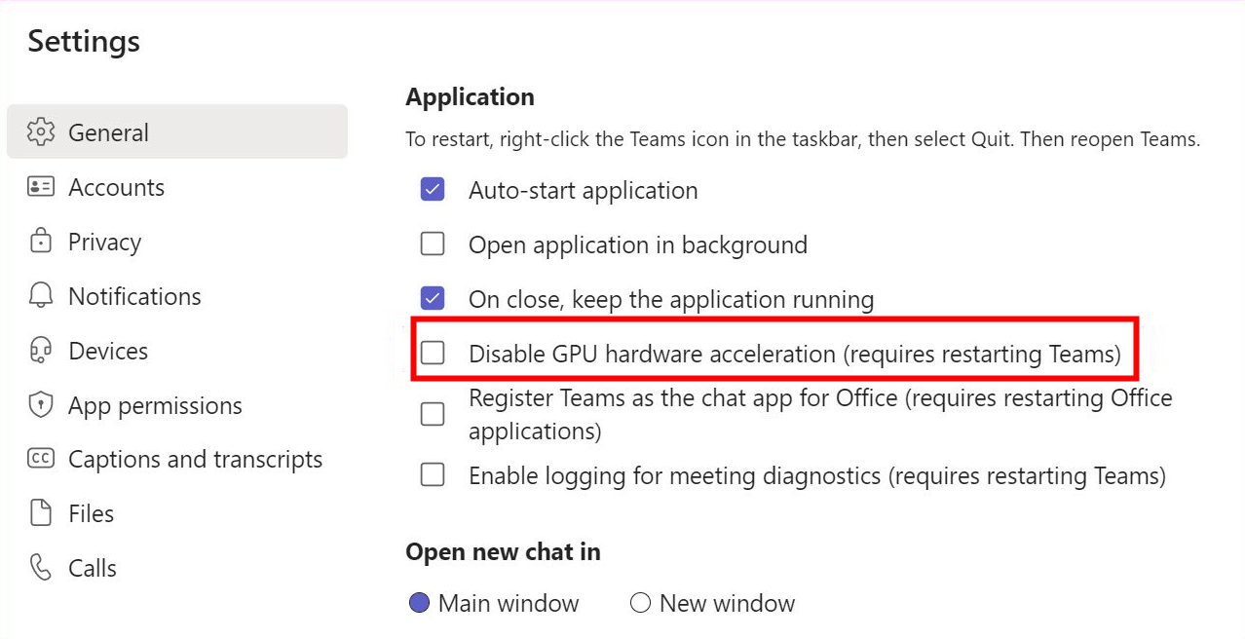Select the Privacy padlock icon
The height and width of the screenshot is (639, 1245).
(x=41, y=242)
